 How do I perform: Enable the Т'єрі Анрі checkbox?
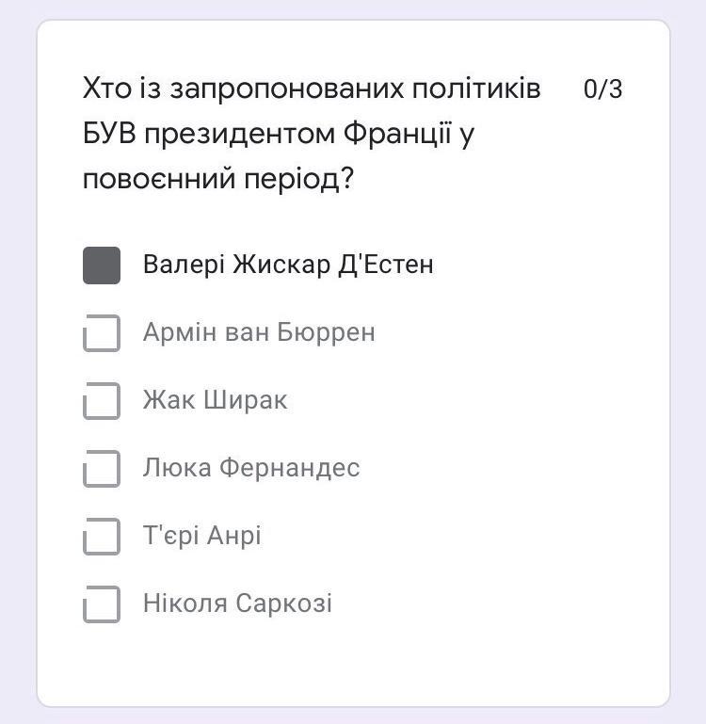click(x=102, y=537)
